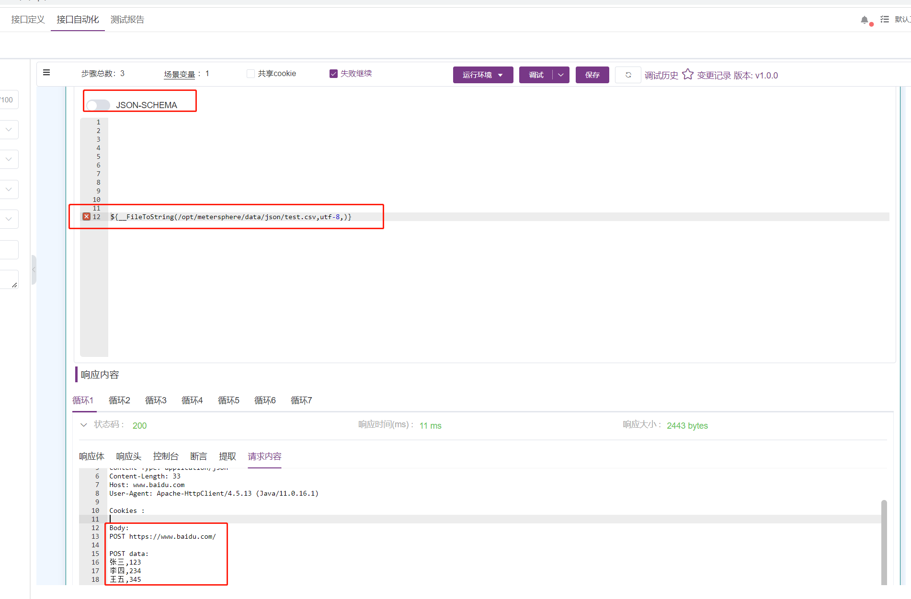Click the 调试 button
This screenshot has width=911, height=599.
pos(536,75)
